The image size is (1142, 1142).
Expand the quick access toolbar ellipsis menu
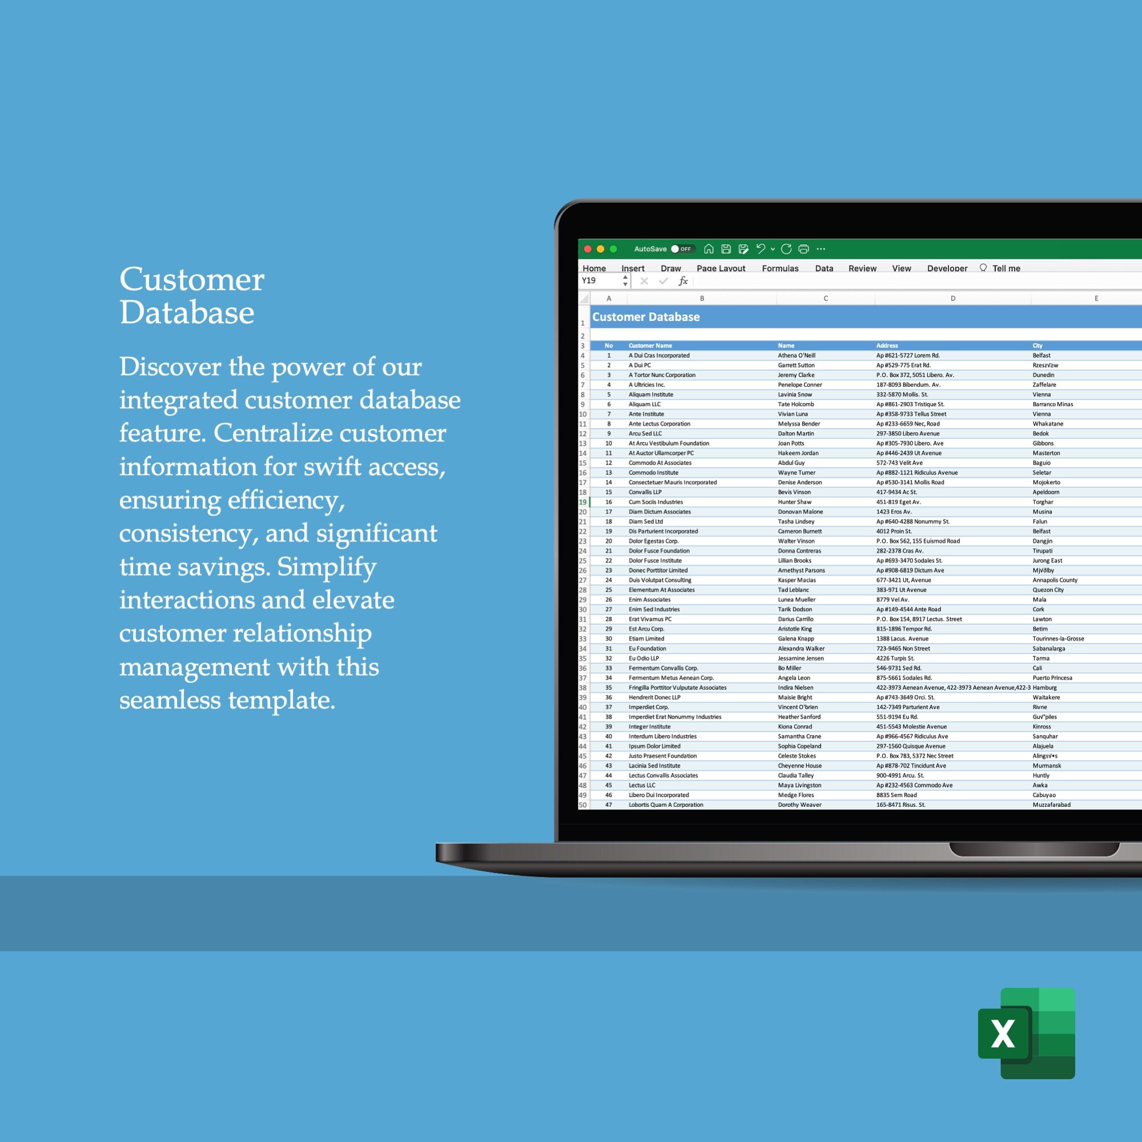(x=821, y=249)
